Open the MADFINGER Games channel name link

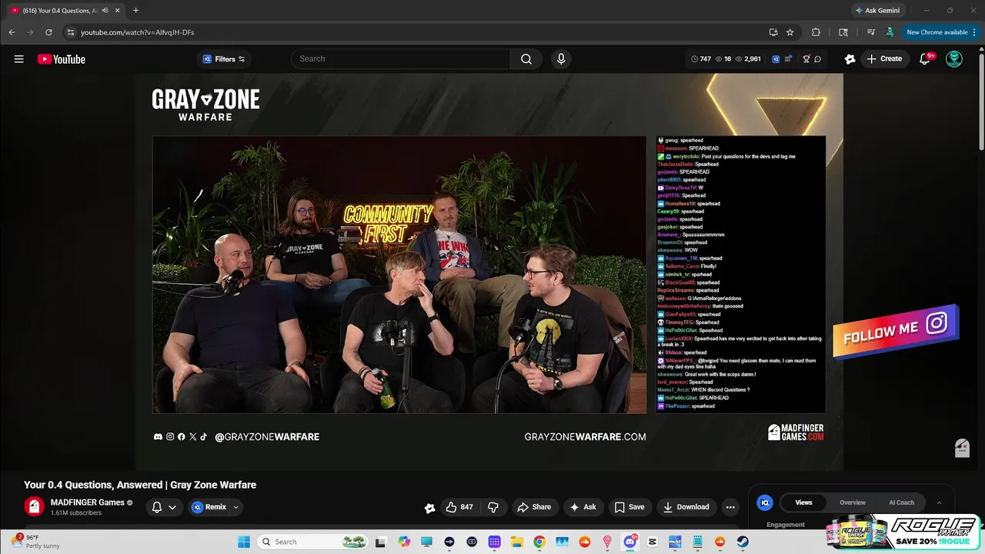(x=88, y=502)
